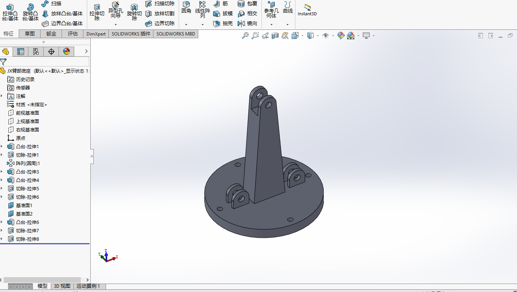The width and height of the screenshot is (517, 292).
Task: Click Zoom to Fit in the view toolbar
Action: click(x=245, y=35)
